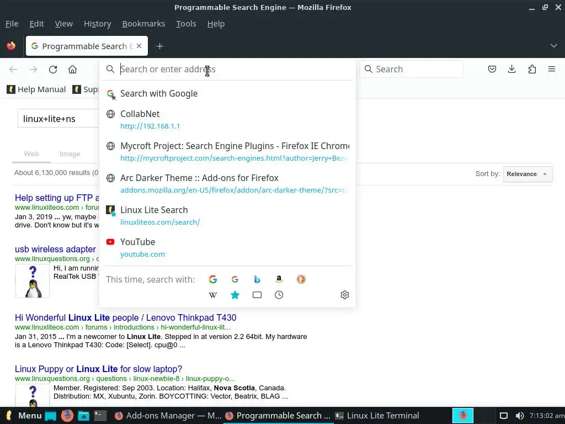Switch to Add-ons Manager window in taskbar
The height and width of the screenshot is (424, 565).
[x=168, y=416]
